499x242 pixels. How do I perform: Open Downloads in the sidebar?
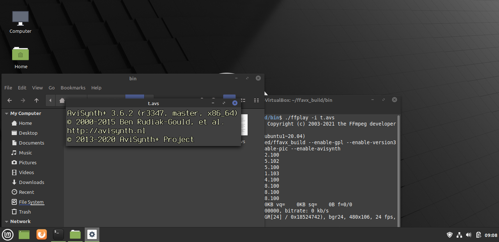click(x=31, y=182)
